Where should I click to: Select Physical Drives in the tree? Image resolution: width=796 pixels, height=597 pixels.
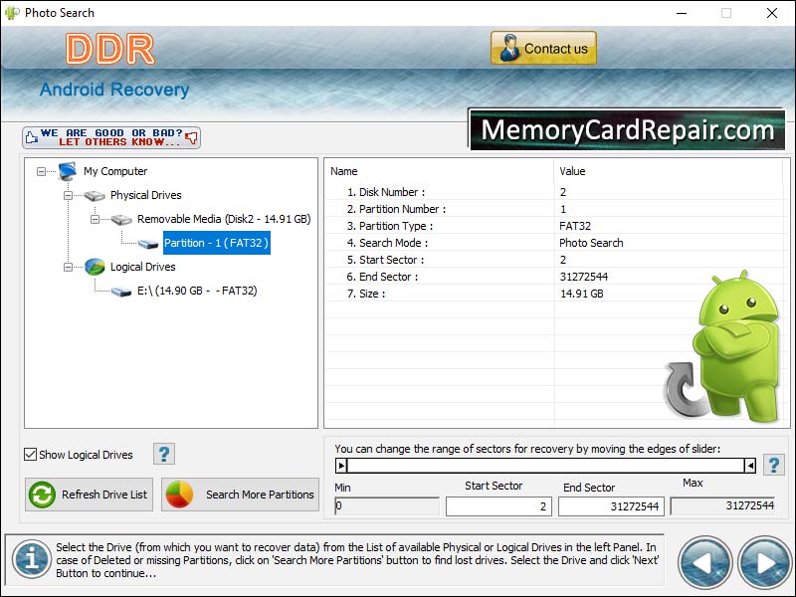(x=145, y=195)
